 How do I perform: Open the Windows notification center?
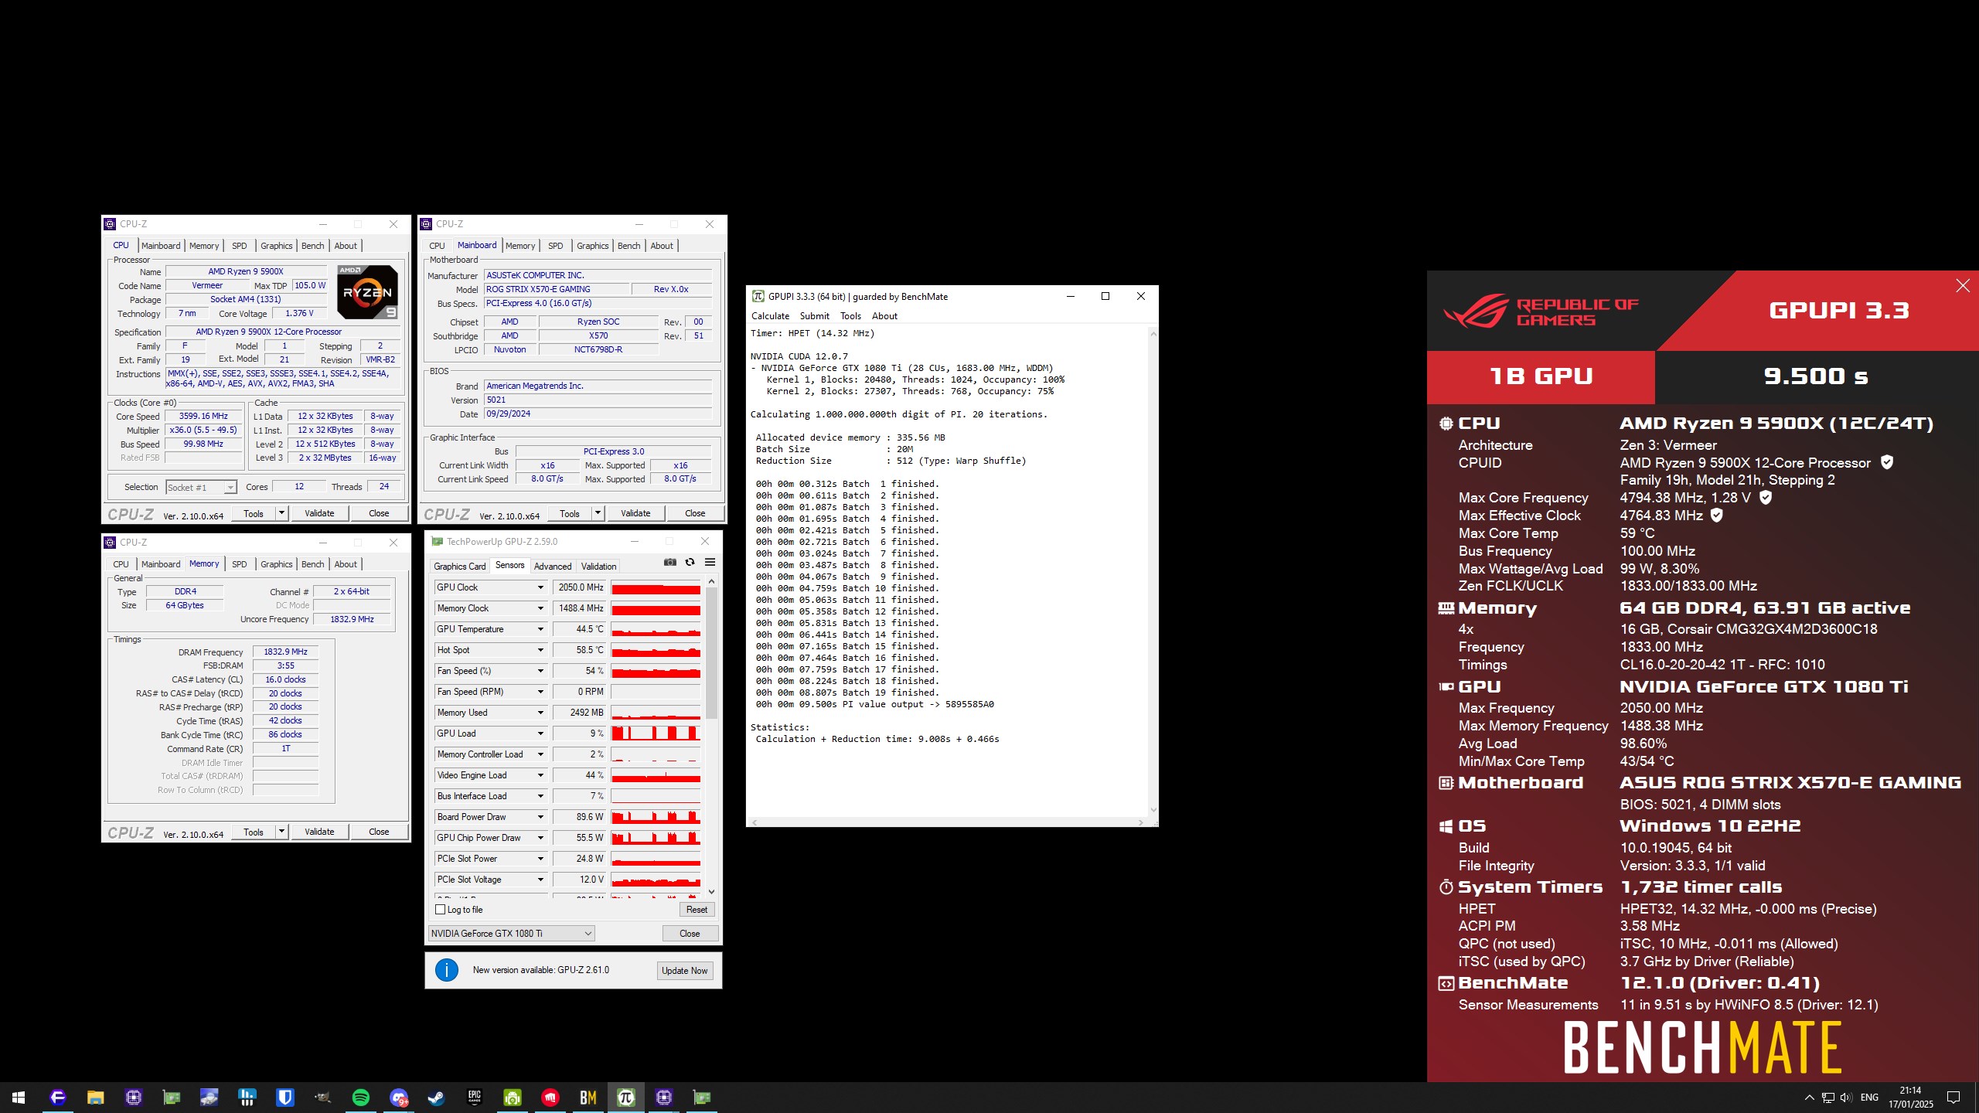pos(1953,1098)
